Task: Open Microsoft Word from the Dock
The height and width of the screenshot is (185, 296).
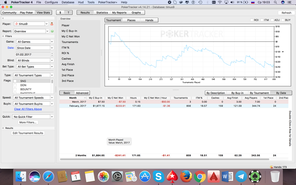Action: click(x=227, y=177)
